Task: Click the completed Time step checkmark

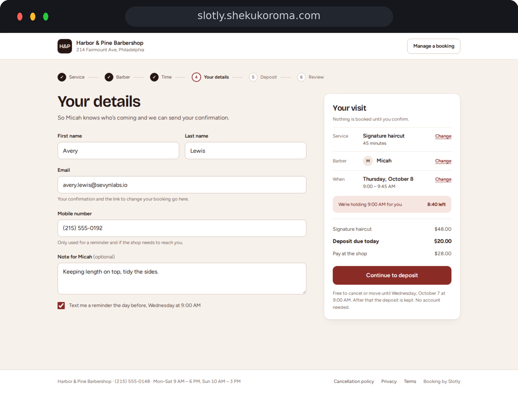Action: click(154, 77)
